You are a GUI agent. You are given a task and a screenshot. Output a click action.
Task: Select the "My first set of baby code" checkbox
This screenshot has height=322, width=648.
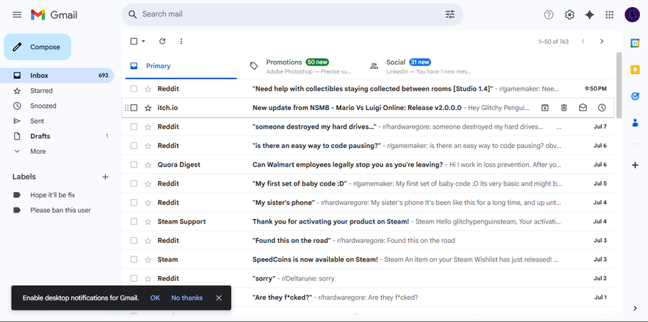point(134,183)
